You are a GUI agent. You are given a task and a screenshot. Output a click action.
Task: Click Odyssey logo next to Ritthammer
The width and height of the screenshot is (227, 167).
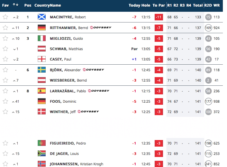coord(101,28)
